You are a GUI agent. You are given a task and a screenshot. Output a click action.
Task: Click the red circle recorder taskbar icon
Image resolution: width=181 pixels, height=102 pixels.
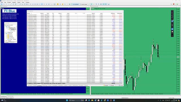[x=111, y=100]
